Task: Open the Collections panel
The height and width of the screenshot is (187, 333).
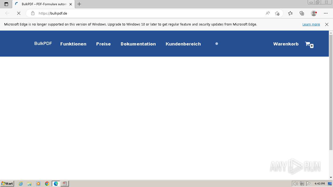Action: (302, 13)
